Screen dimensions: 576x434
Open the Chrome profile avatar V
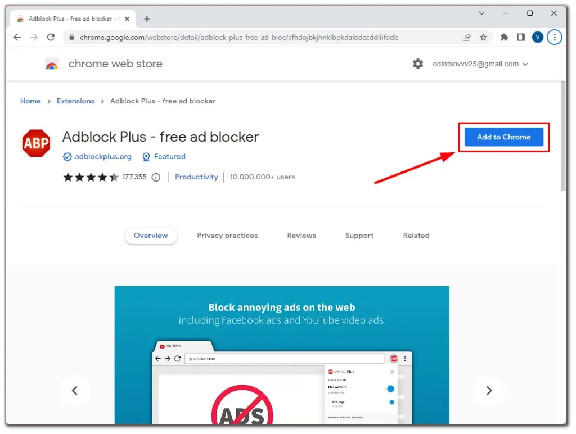click(x=537, y=37)
